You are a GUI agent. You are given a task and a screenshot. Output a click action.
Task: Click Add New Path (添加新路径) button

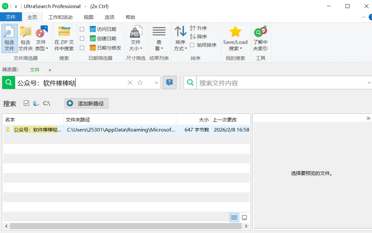pyautogui.click(x=86, y=103)
